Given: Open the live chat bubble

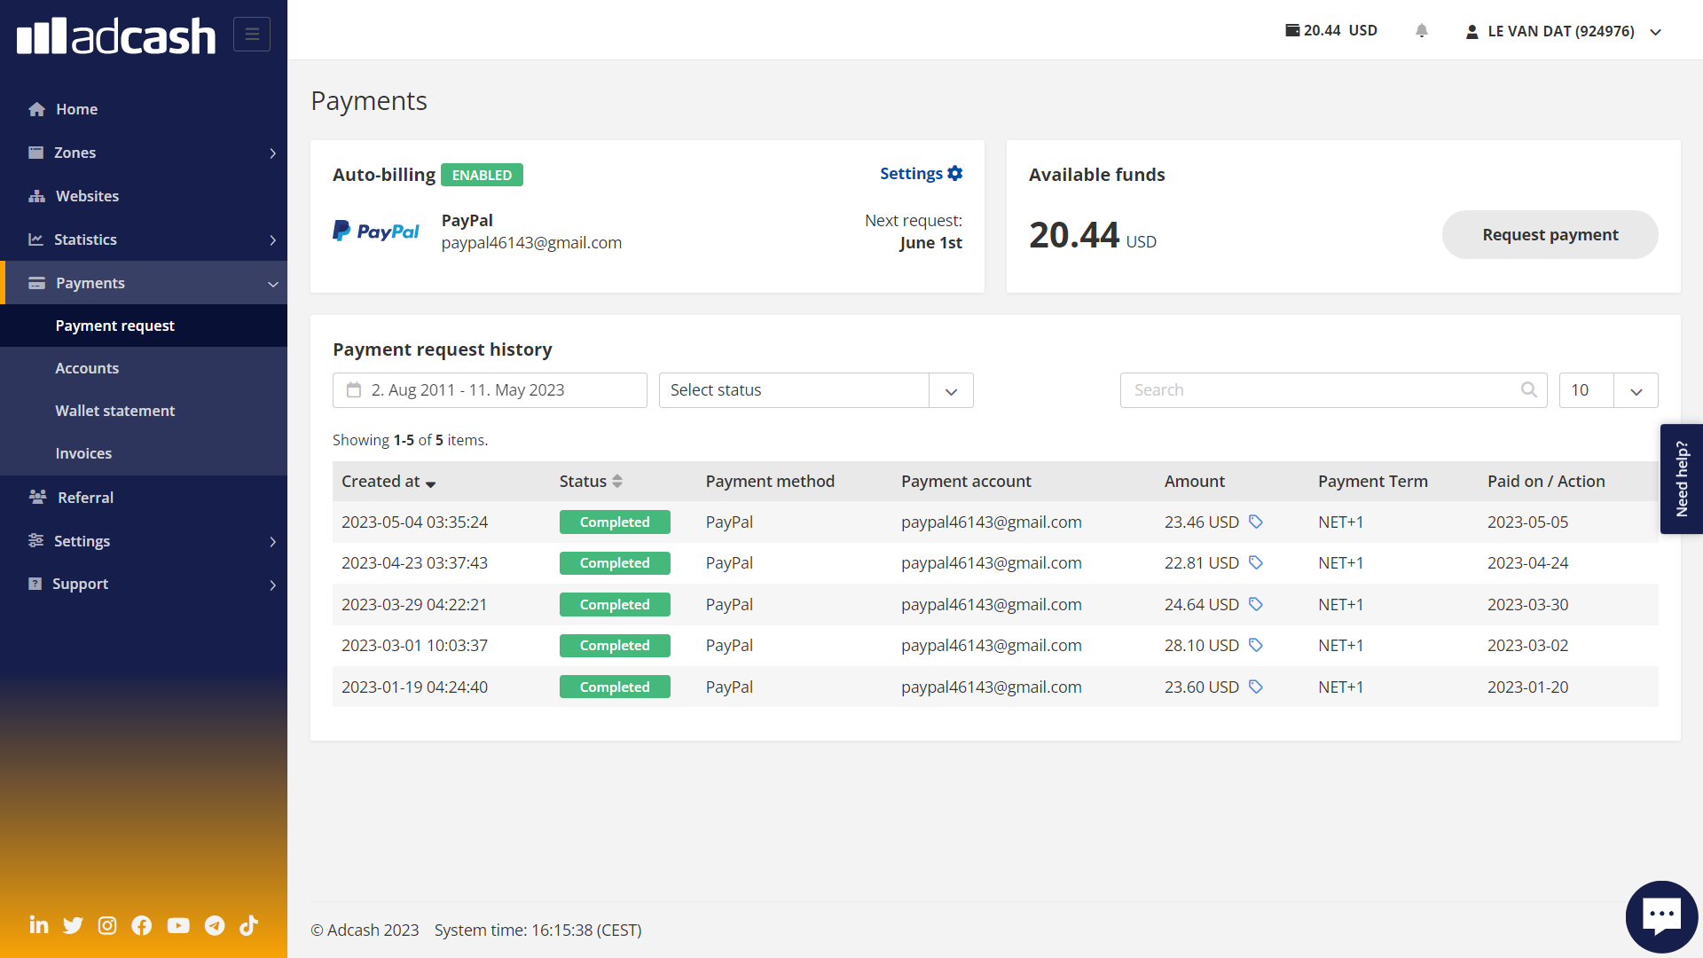Looking at the screenshot, I should click(x=1661, y=916).
